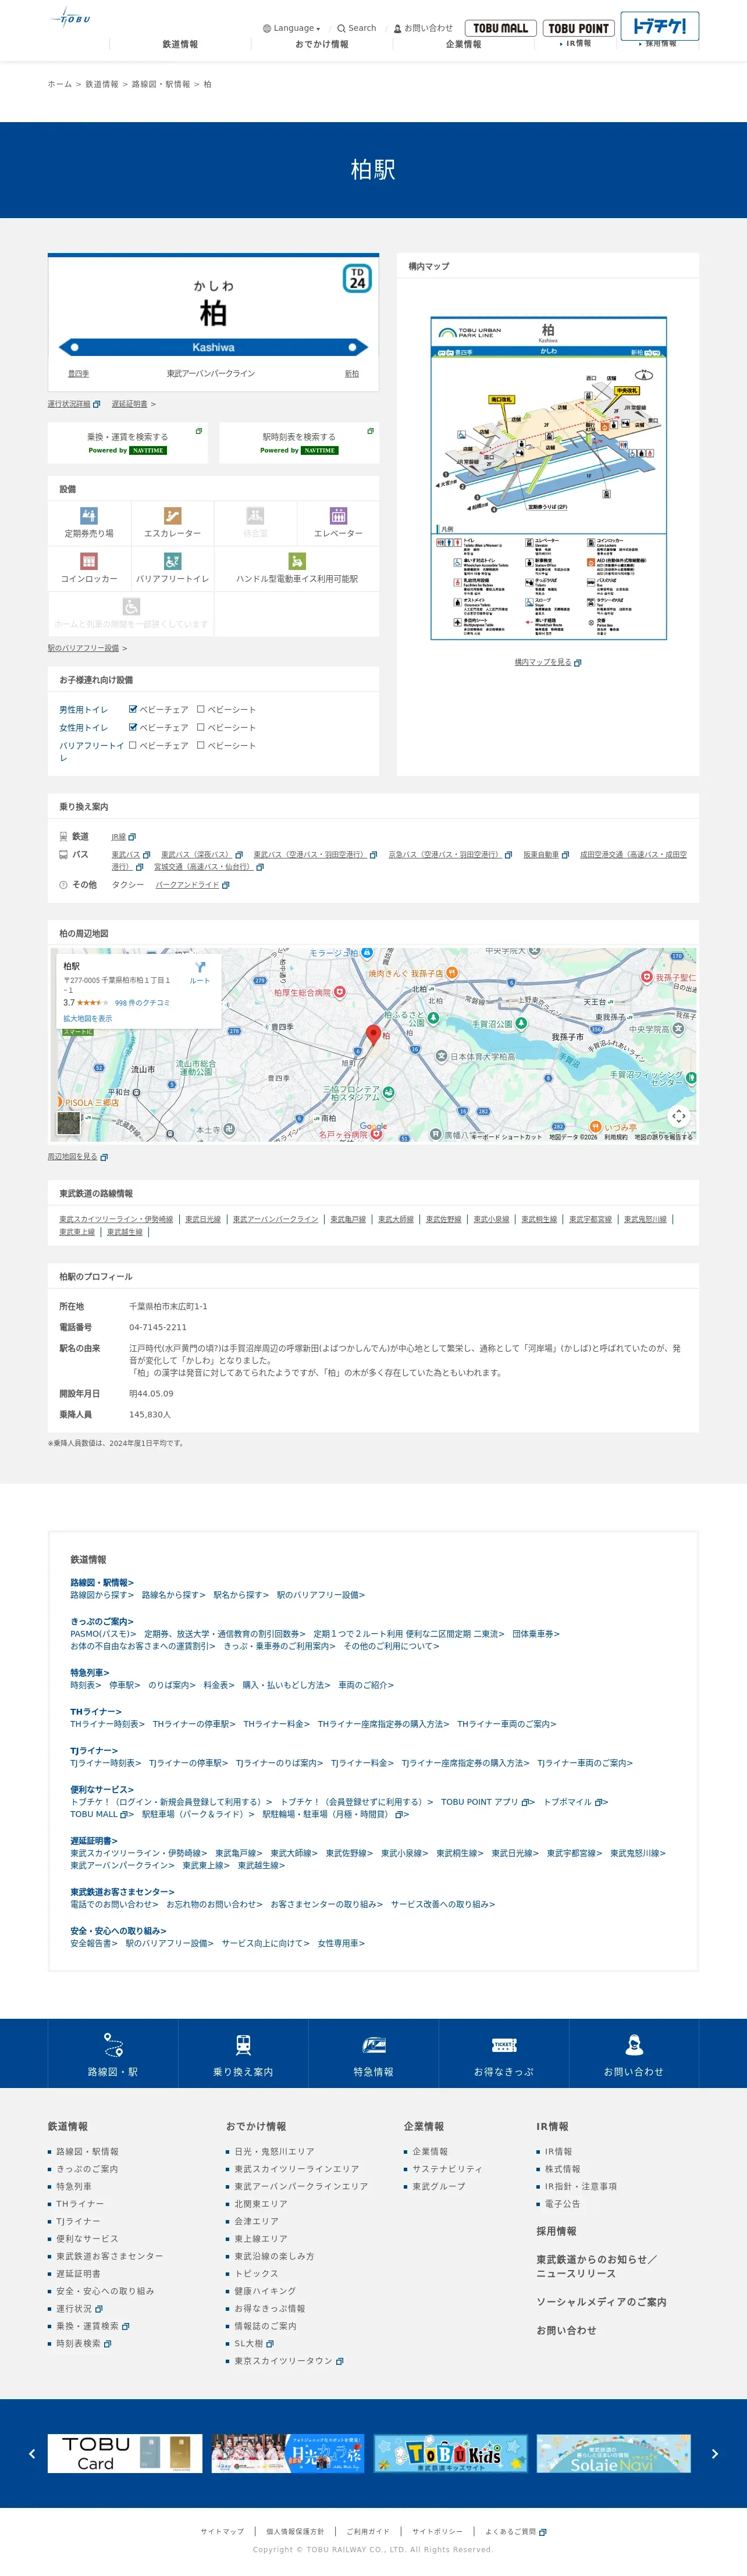This screenshot has height=2576, width=747.
Task: Open 遅延証明書 link under station sign
Action: coord(130,404)
